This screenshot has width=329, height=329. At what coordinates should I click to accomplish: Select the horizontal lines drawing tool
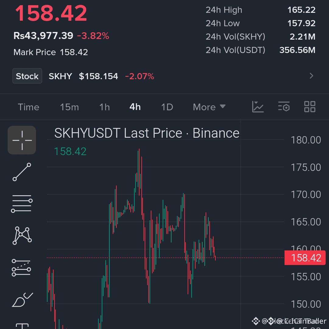[22, 203]
